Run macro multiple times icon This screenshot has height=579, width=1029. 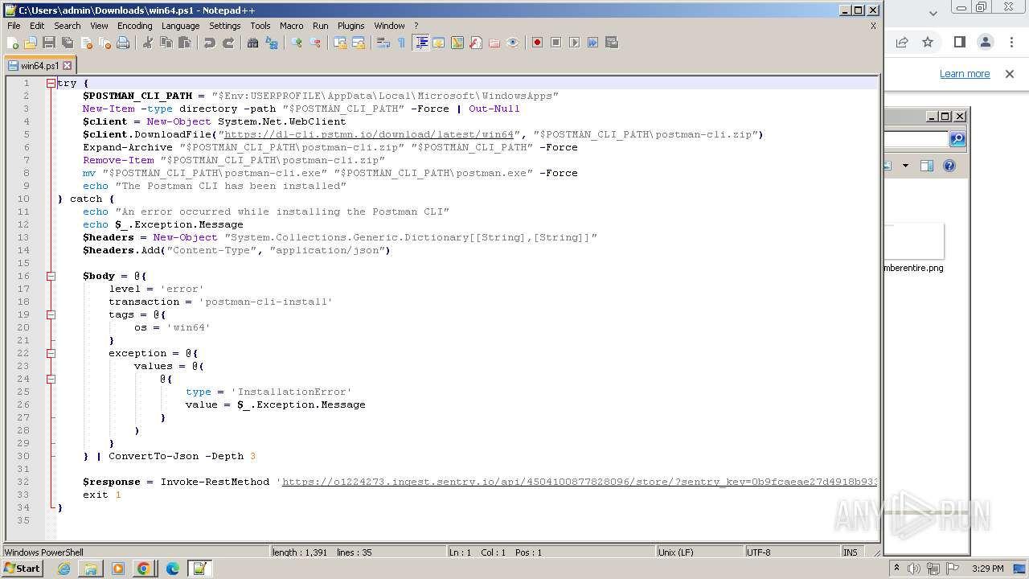[592, 43]
